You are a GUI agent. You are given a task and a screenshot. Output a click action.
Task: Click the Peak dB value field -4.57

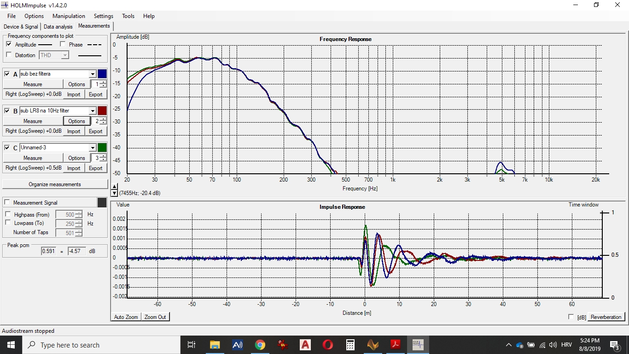(x=76, y=251)
